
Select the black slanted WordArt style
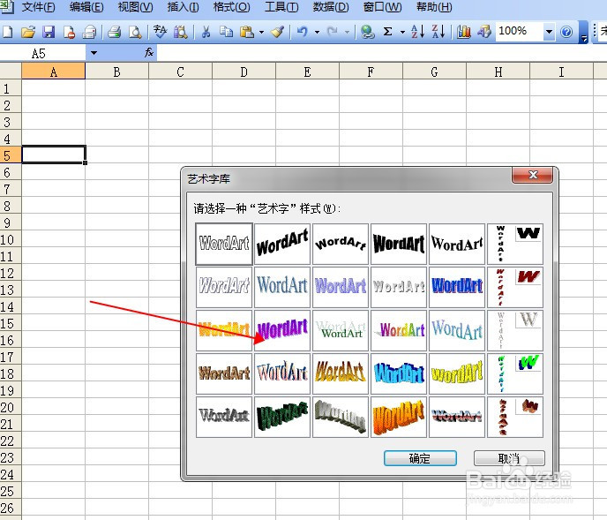point(282,244)
